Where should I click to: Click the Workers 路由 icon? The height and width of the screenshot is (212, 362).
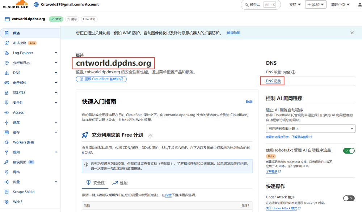[x=7, y=142]
